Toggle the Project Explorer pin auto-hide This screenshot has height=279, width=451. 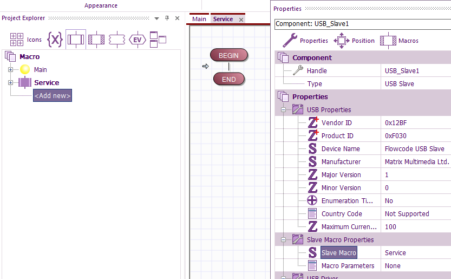[x=167, y=18]
